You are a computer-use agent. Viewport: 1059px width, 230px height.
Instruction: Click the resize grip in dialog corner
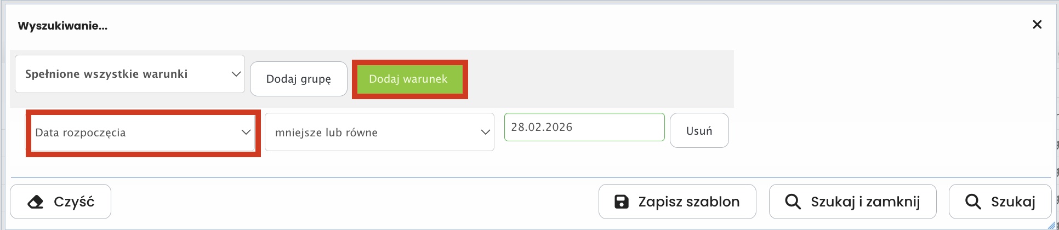tap(1051, 226)
